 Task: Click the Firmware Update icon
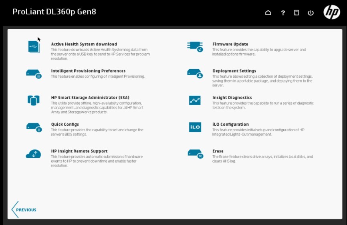195,47
